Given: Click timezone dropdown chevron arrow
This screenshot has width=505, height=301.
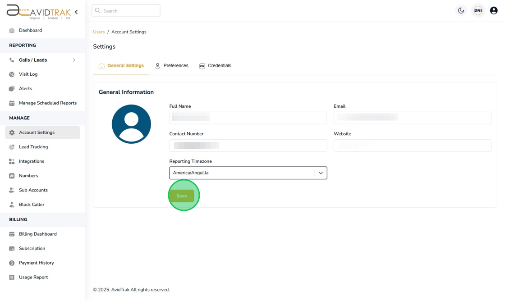Looking at the screenshot, I should [x=321, y=173].
